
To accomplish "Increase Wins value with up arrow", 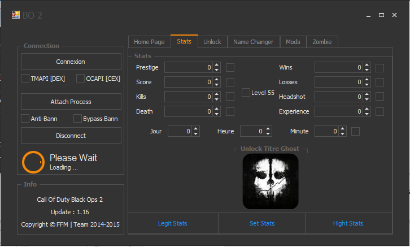I will [367, 65].
